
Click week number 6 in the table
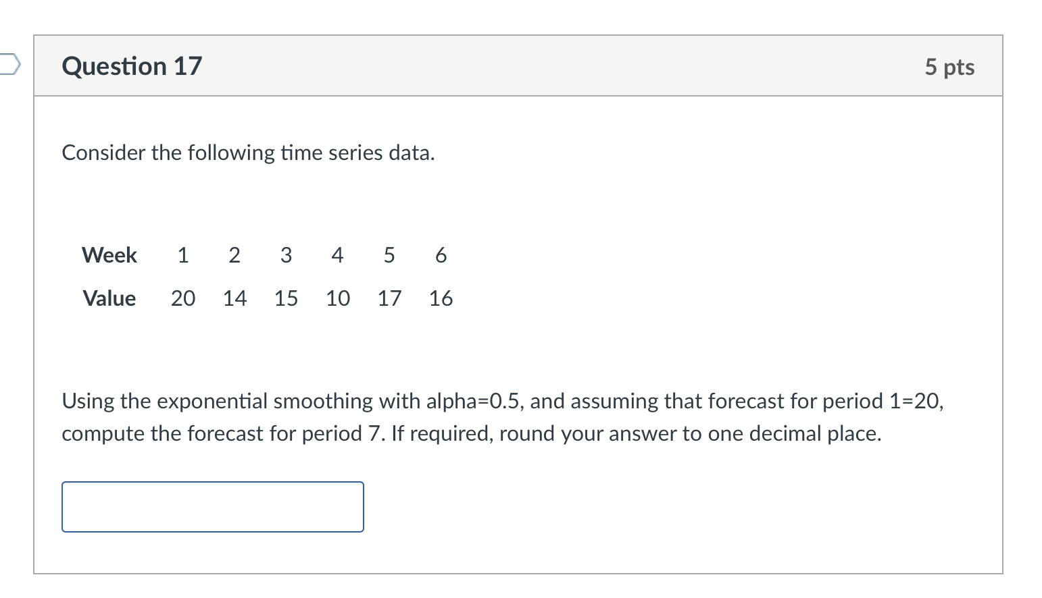click(x=441, y=255)
